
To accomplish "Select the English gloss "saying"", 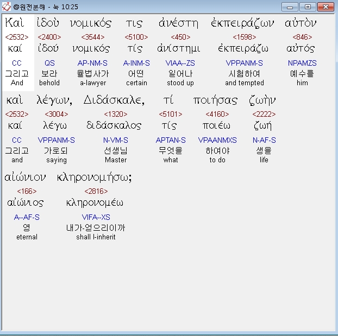I will pos(57,160).
